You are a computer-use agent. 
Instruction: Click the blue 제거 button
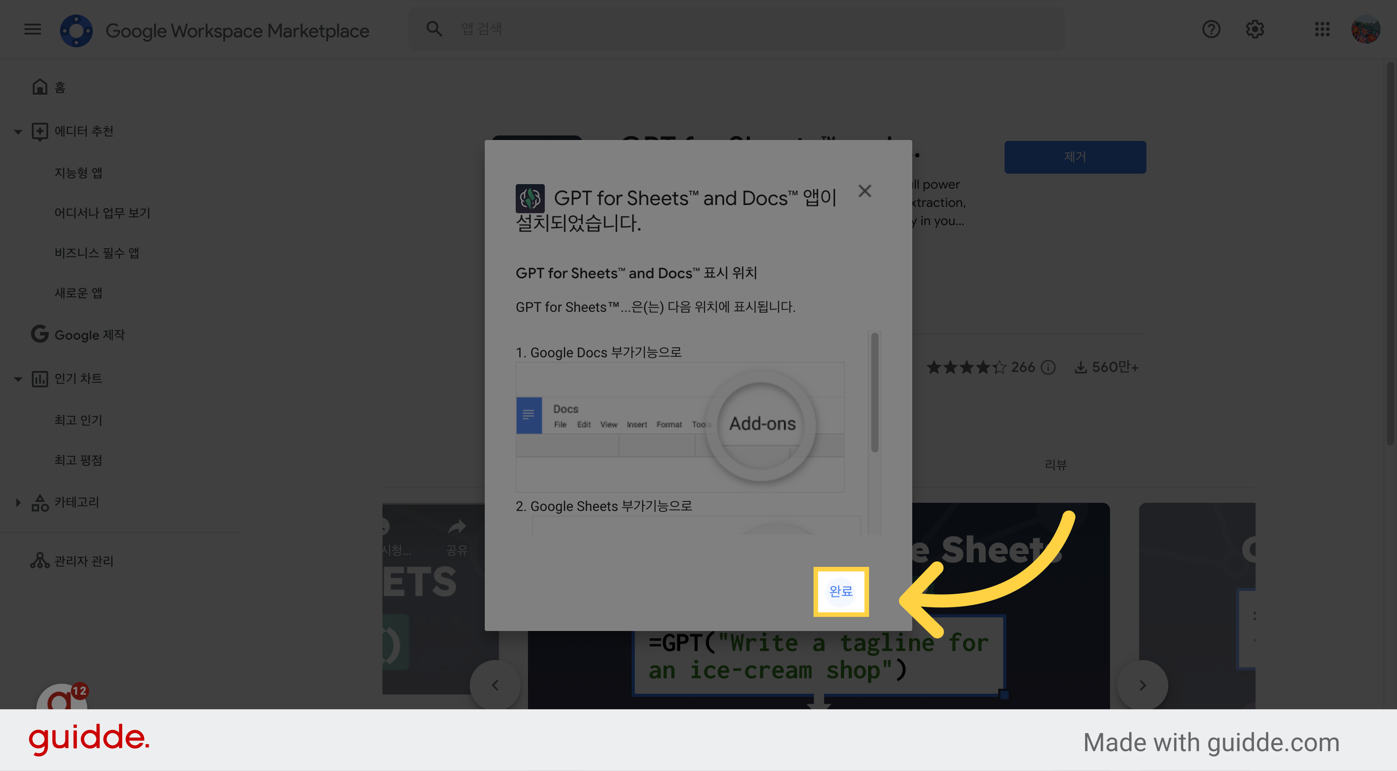pos(1075,157)
